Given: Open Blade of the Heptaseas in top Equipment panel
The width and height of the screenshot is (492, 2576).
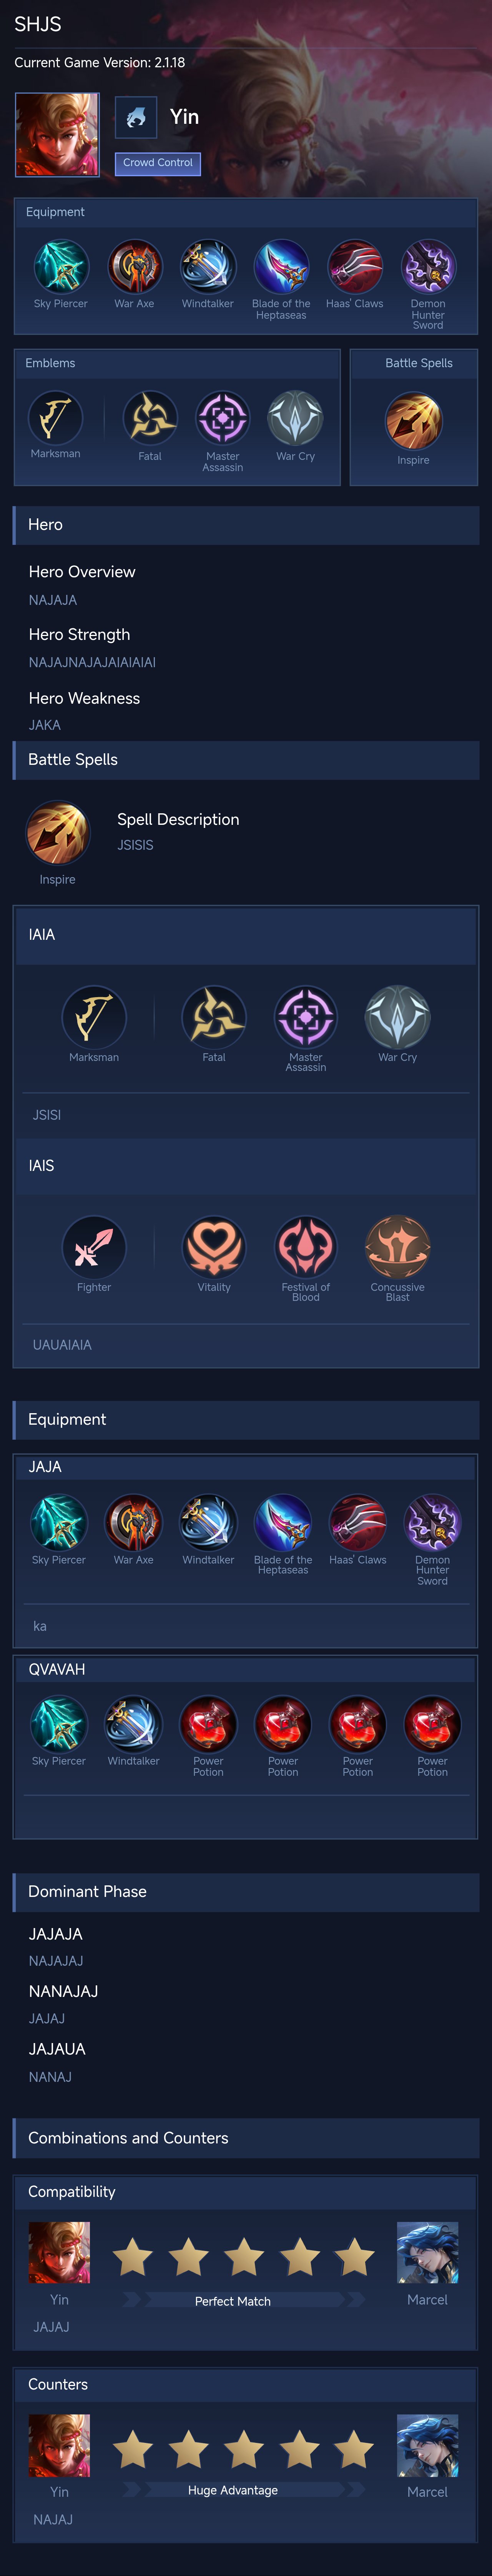Looking at the screenshot, I should (x=281, y=266).
